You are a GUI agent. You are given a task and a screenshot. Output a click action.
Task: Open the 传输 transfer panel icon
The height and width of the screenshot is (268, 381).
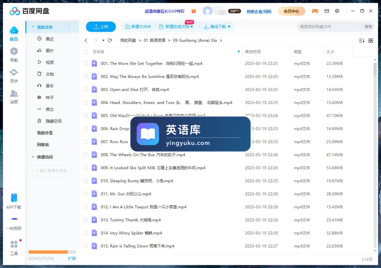pyautogui.click(x=14, y=51)
